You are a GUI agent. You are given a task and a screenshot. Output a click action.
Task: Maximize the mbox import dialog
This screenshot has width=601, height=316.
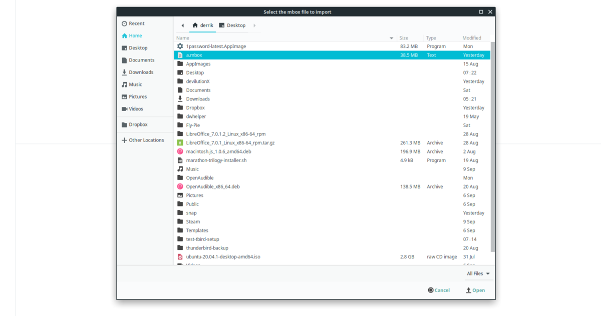(x=481, y=11)
